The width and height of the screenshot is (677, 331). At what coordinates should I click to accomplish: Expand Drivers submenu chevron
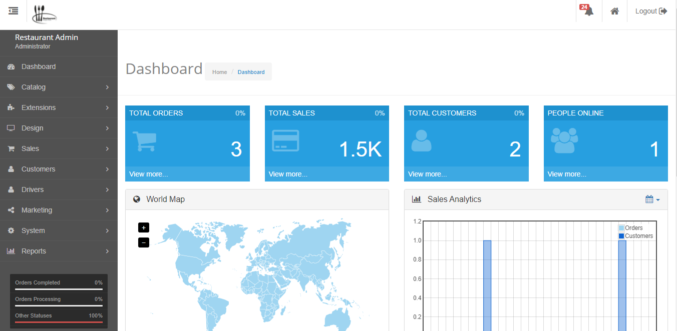[x=107, y=189]
